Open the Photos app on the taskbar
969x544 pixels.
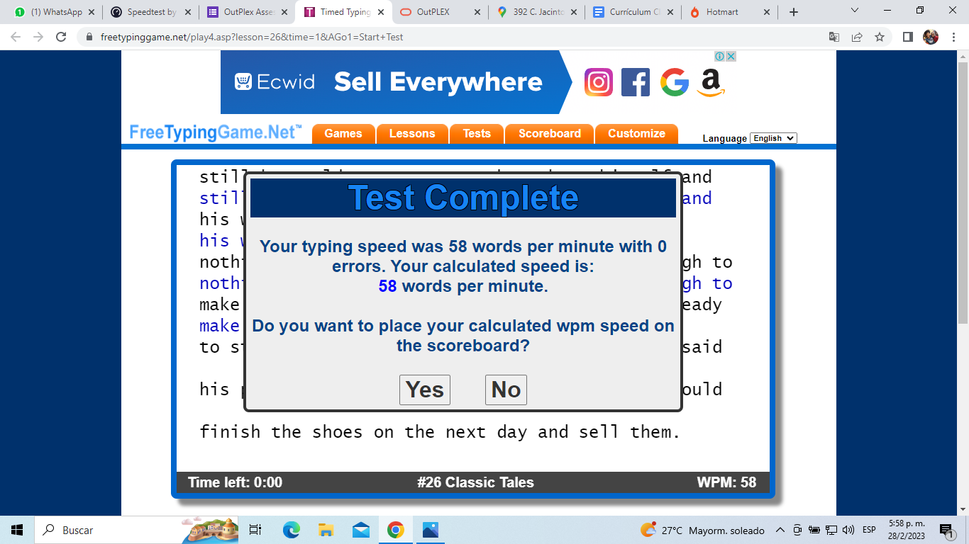(430, 530)
